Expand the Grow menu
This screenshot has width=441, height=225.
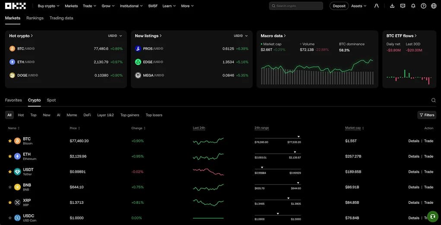tap(108, 6)
